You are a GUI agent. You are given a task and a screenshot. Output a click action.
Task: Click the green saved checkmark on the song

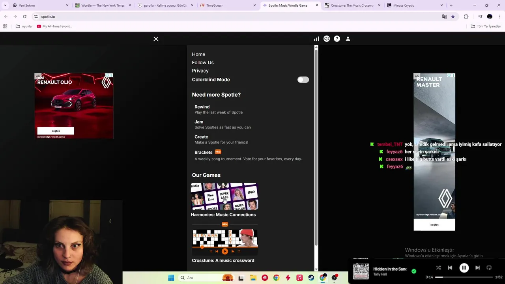click(414, 271)
